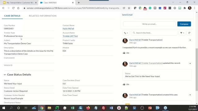Open Windows taskbar search
The height and width of the screenshot is (111, 198).
point(11,108)
